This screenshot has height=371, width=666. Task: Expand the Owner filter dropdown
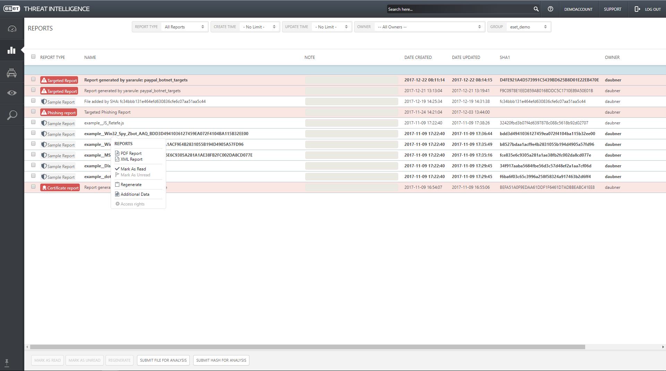tap(429, 27)
